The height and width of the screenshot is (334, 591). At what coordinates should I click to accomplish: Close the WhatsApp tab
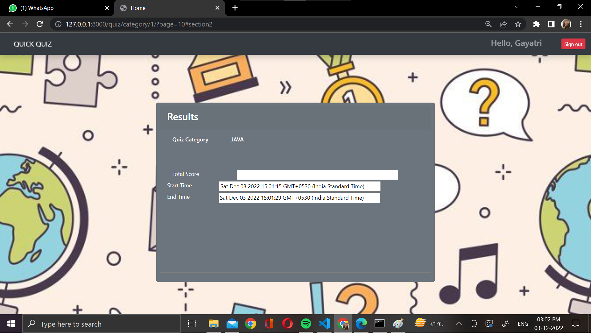(x=107, y=8)
